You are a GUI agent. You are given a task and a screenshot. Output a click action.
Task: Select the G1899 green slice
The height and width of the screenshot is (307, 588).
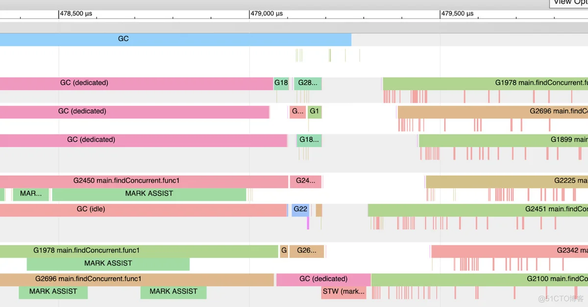pyautogui.click(x=503, y=140)
